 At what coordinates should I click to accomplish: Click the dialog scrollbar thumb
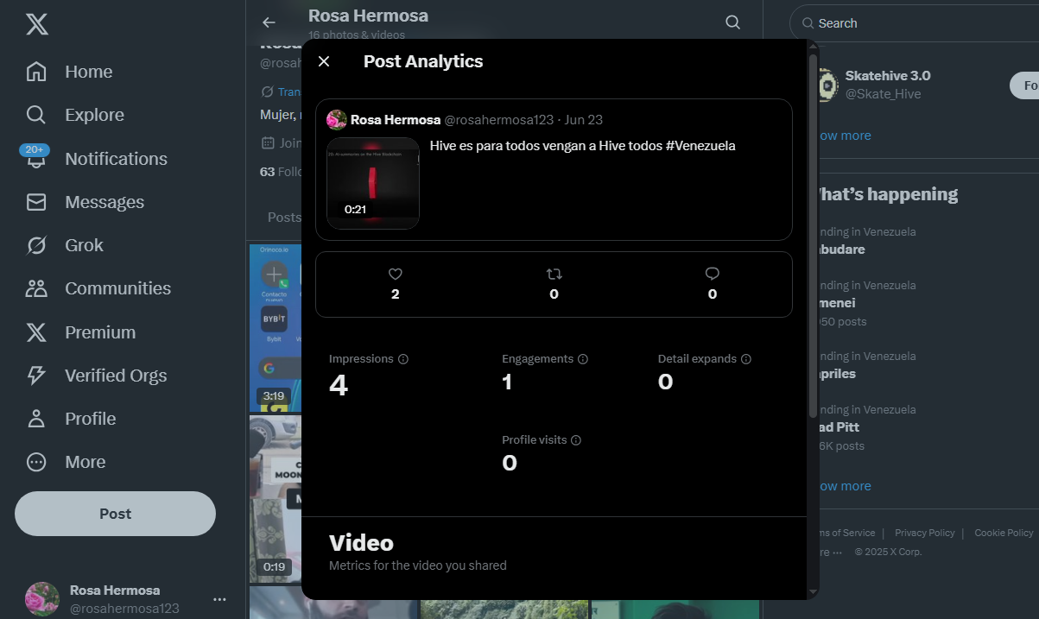coord(813,235)
